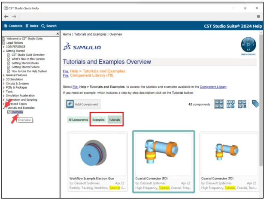Click the Add Component button
The height and width of the screenshot is (200, 264).
pyautogui.click(x=82, y=104)
